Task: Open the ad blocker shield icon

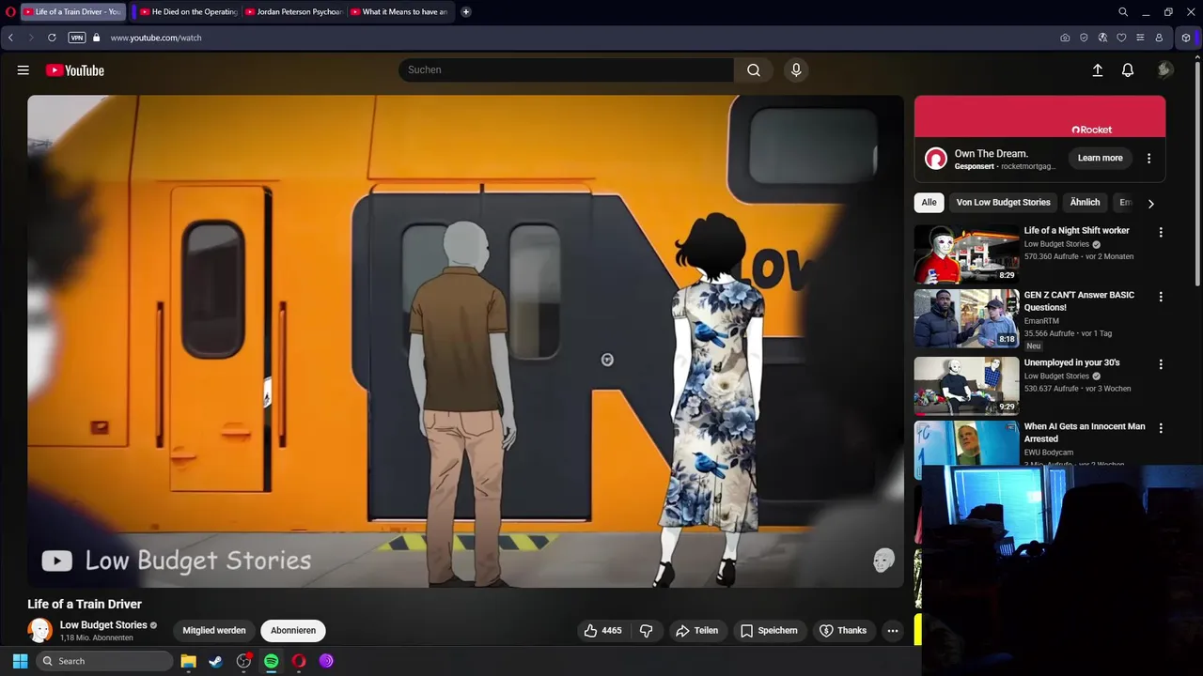Action: tap(1084, 38)
